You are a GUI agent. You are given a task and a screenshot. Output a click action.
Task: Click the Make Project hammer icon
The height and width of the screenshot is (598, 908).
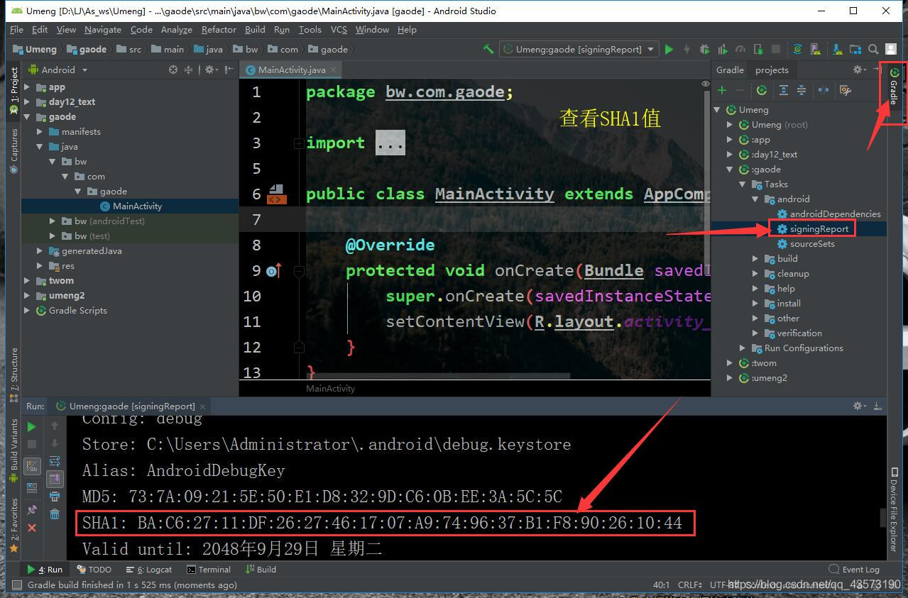[x=488, y=49]
